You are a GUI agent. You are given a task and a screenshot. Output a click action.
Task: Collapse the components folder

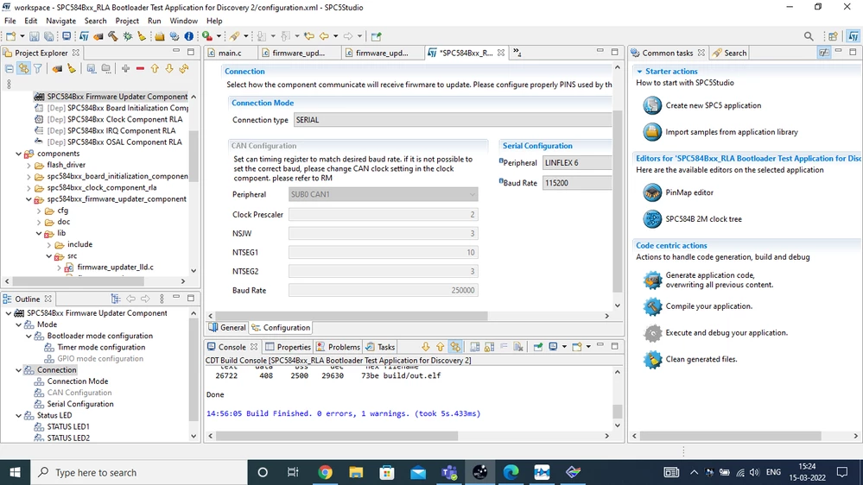pos(19,154)
